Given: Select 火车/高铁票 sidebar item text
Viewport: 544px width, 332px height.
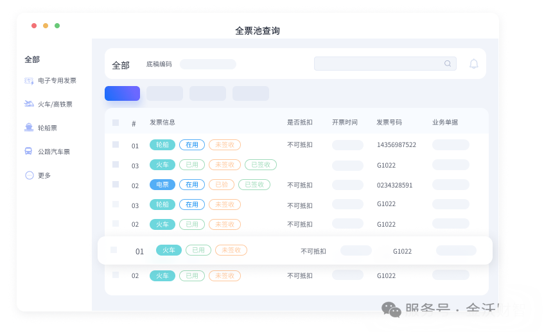Looking at the screenshot, I should (55, 104).
